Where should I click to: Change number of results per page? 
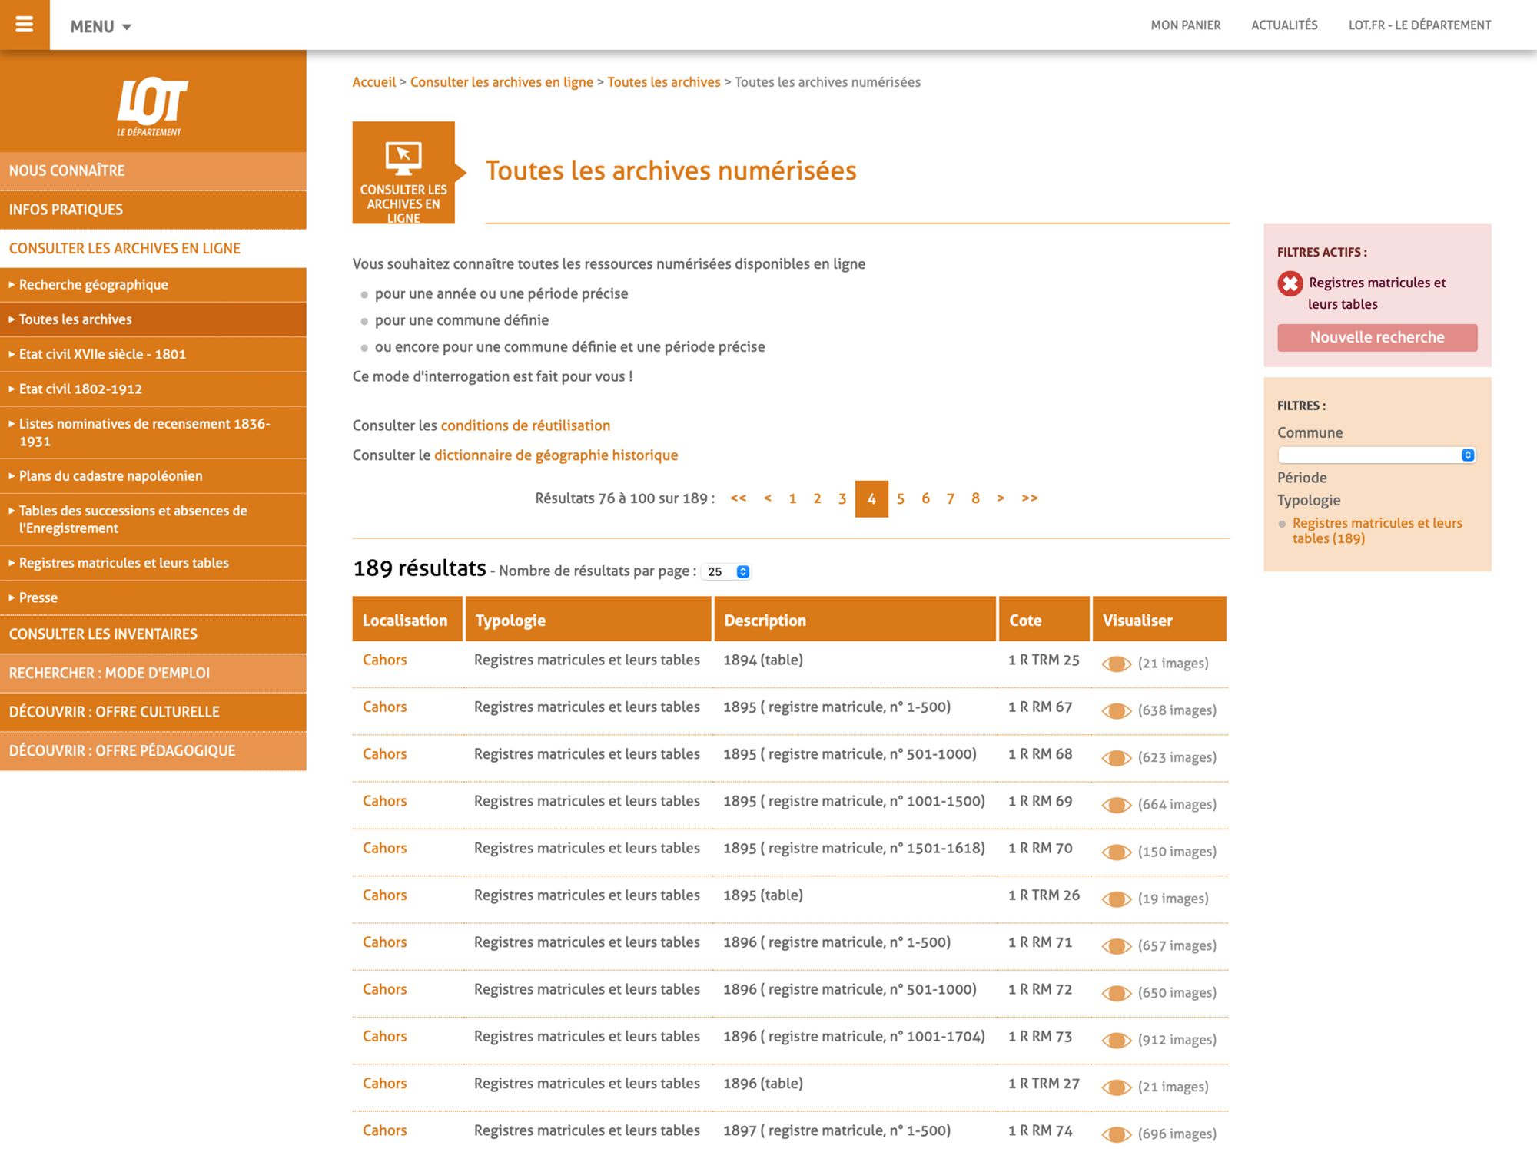tap(725, 571)
